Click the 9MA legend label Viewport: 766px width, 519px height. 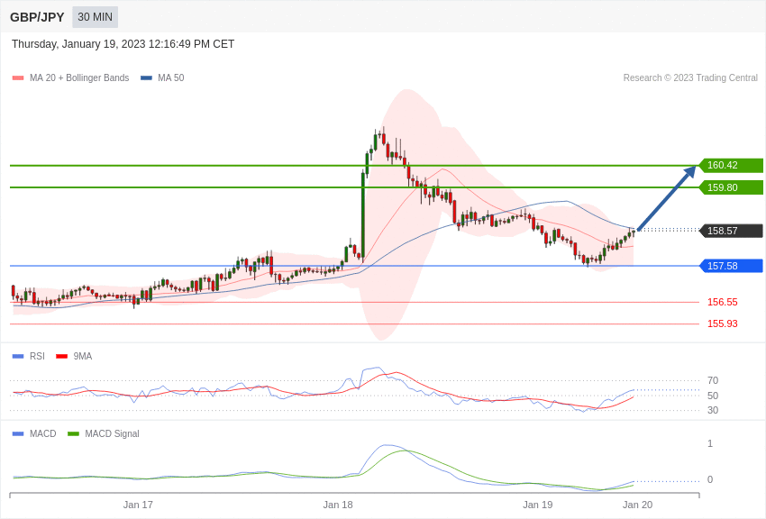click(x=83, y=357)
